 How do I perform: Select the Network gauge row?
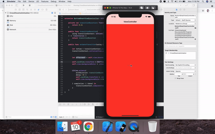coord(32,30)
